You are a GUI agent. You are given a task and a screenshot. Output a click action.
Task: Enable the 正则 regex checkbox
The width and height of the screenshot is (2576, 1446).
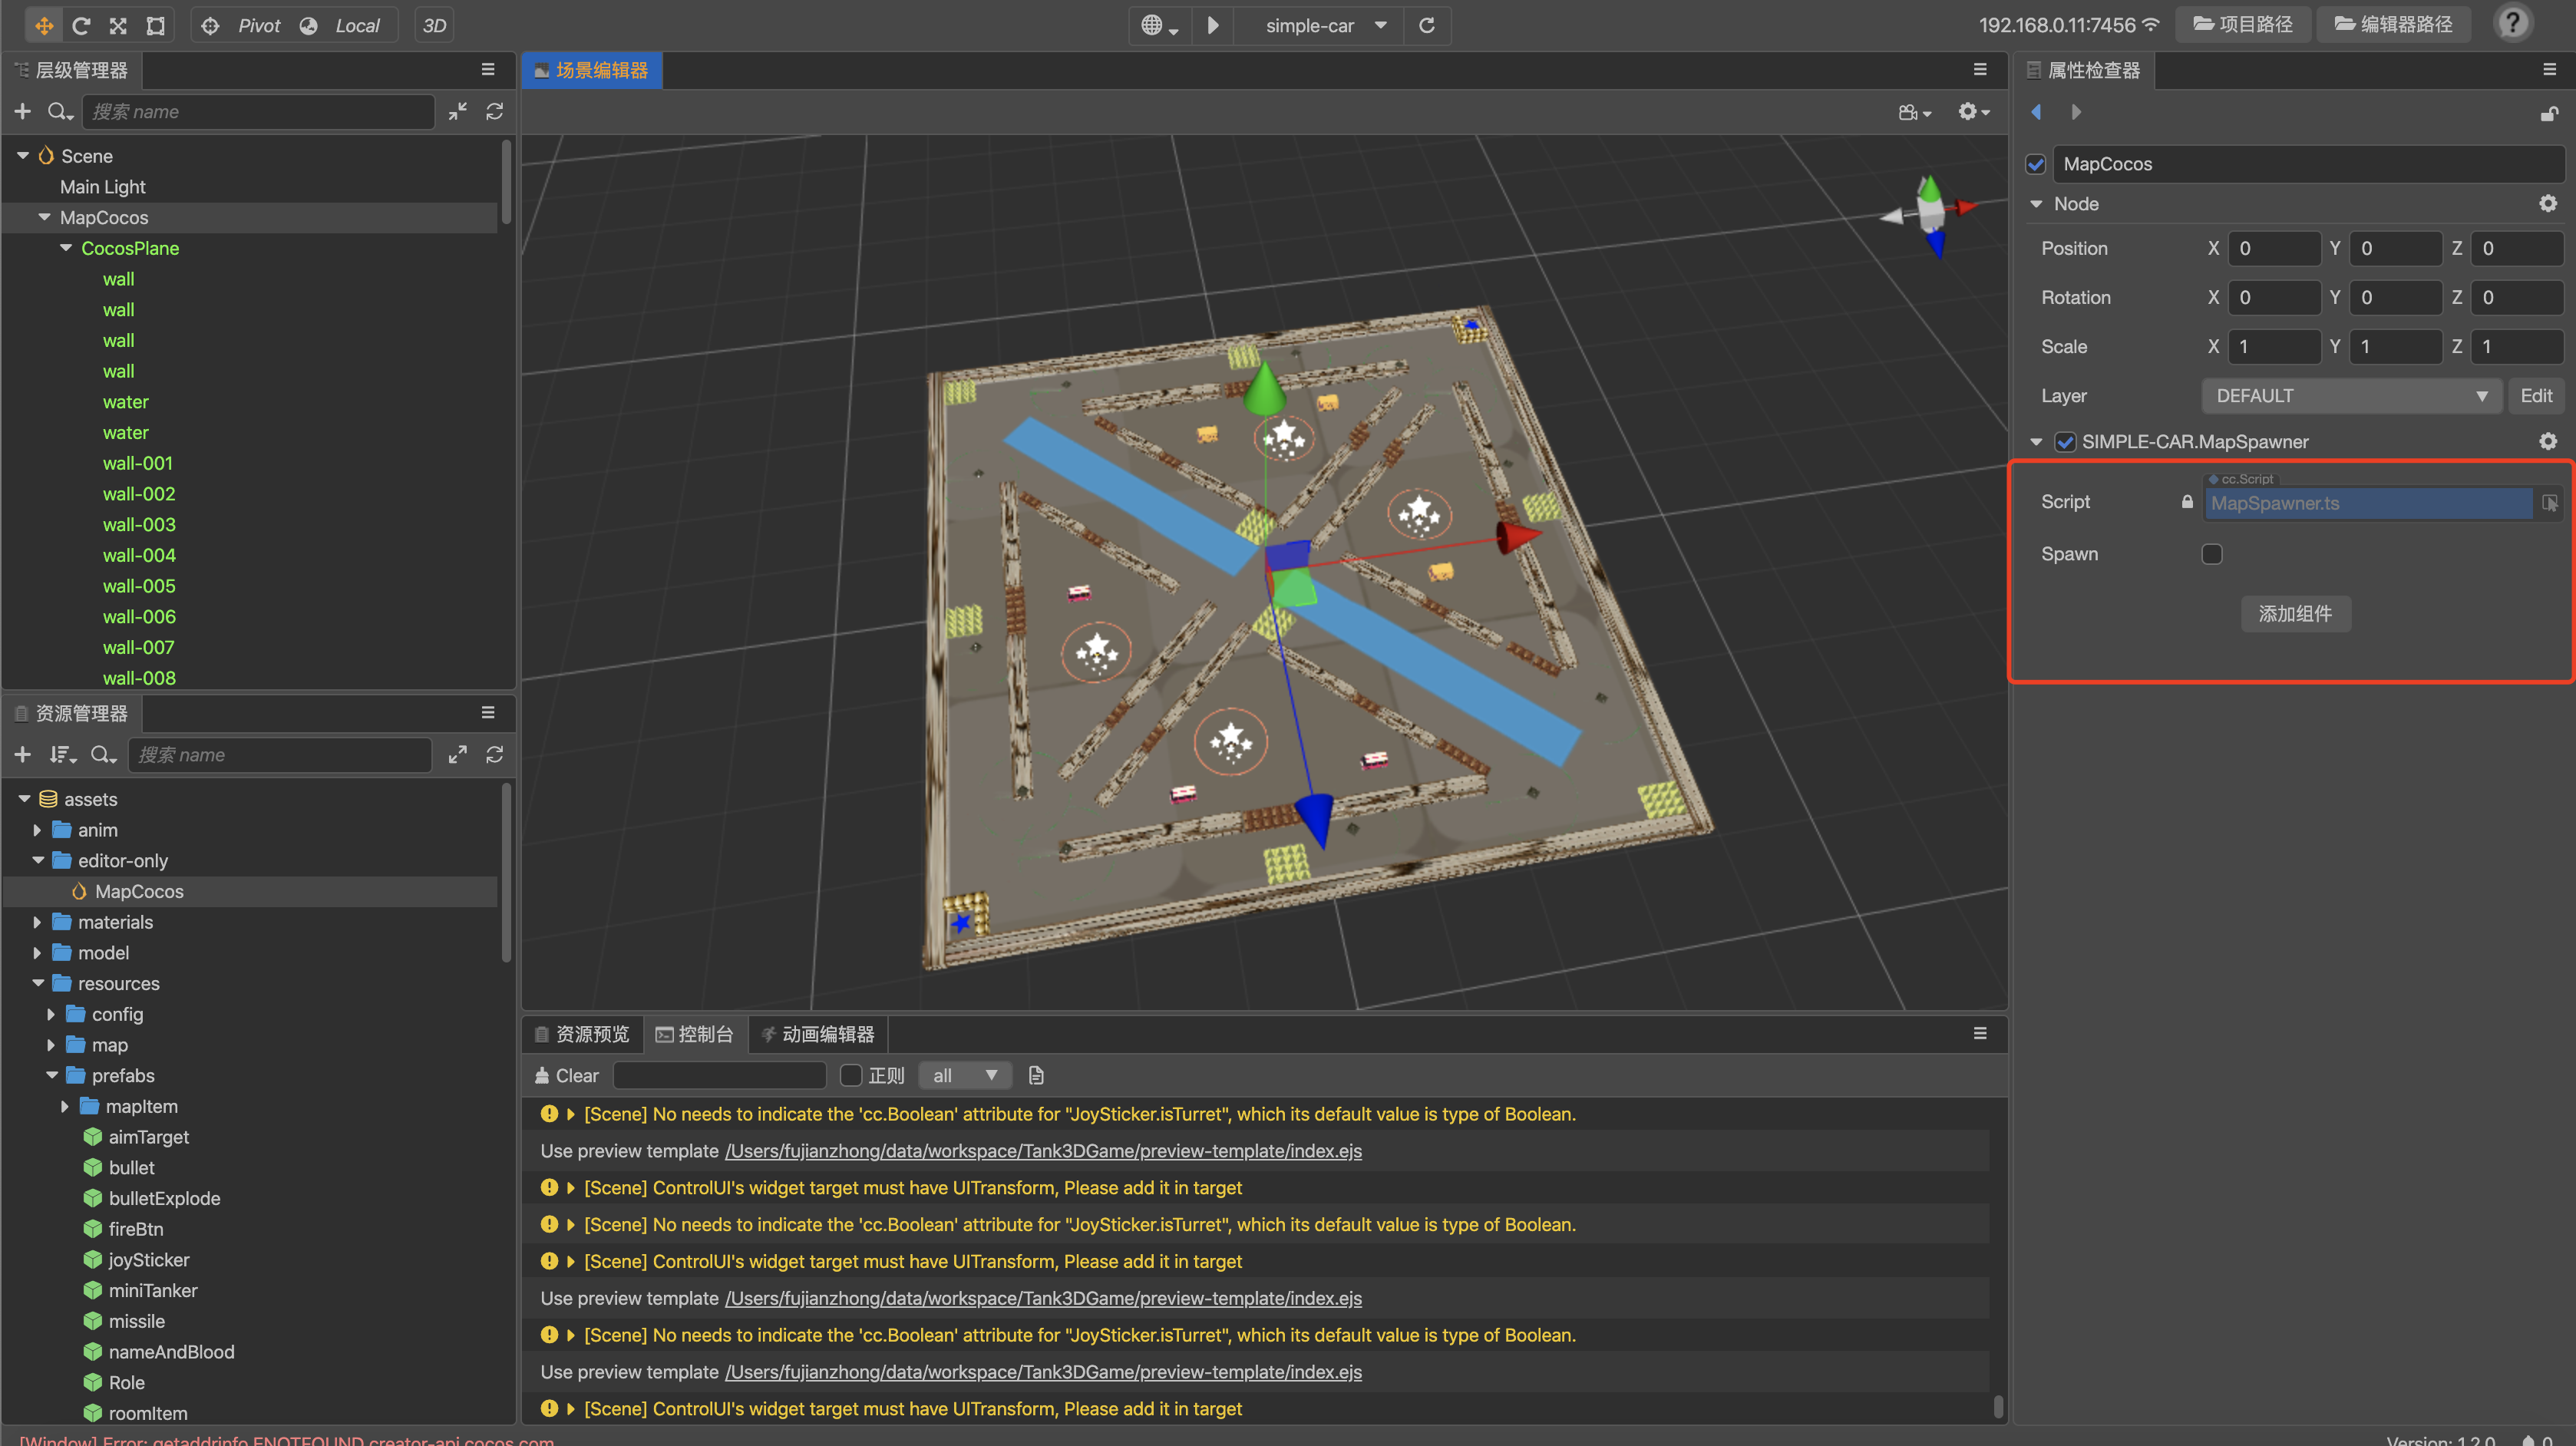851,1075
